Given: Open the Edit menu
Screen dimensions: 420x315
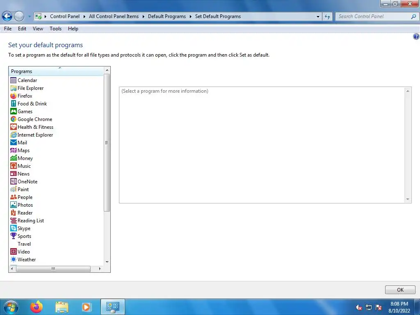Looking at the screenshot, I should click(x=22, y=29).
